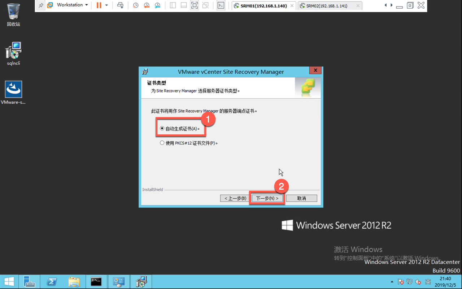Launch PowerShell from taskbar

click(51, 282)
